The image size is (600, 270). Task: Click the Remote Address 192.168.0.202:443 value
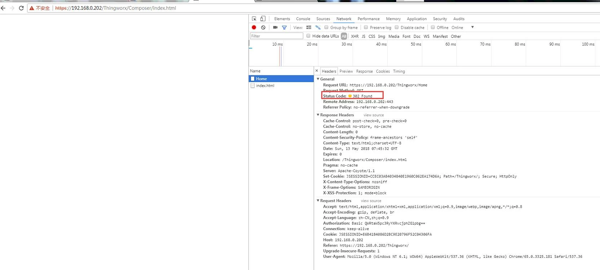(375, 102)
